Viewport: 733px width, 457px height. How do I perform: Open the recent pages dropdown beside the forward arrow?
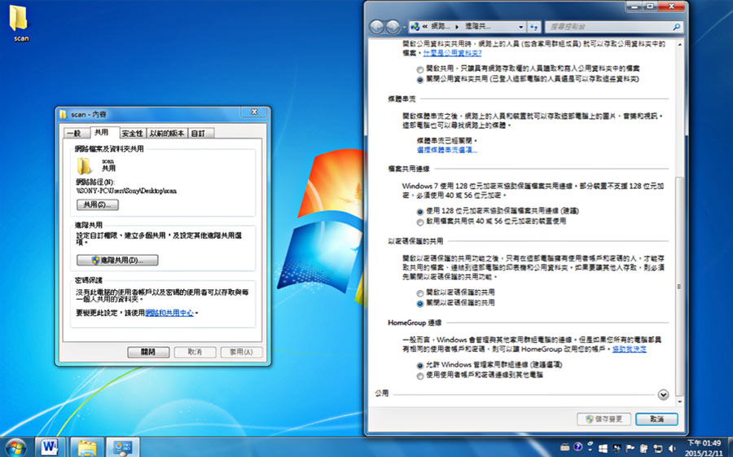(404, 27)
